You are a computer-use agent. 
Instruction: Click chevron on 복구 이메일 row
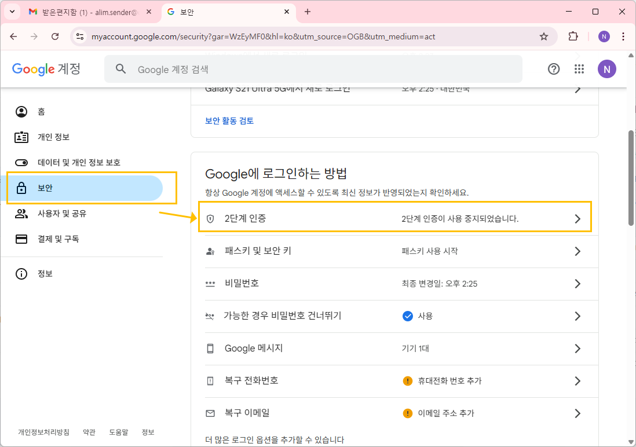(577, 413)
